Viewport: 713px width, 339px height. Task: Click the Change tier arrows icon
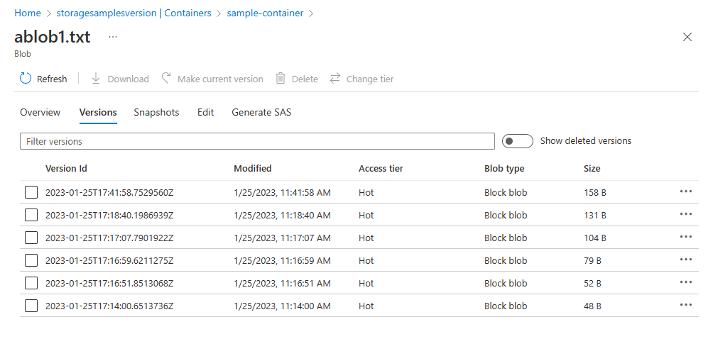335,79
